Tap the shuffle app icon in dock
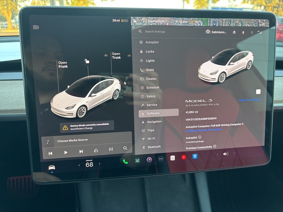 137,160
